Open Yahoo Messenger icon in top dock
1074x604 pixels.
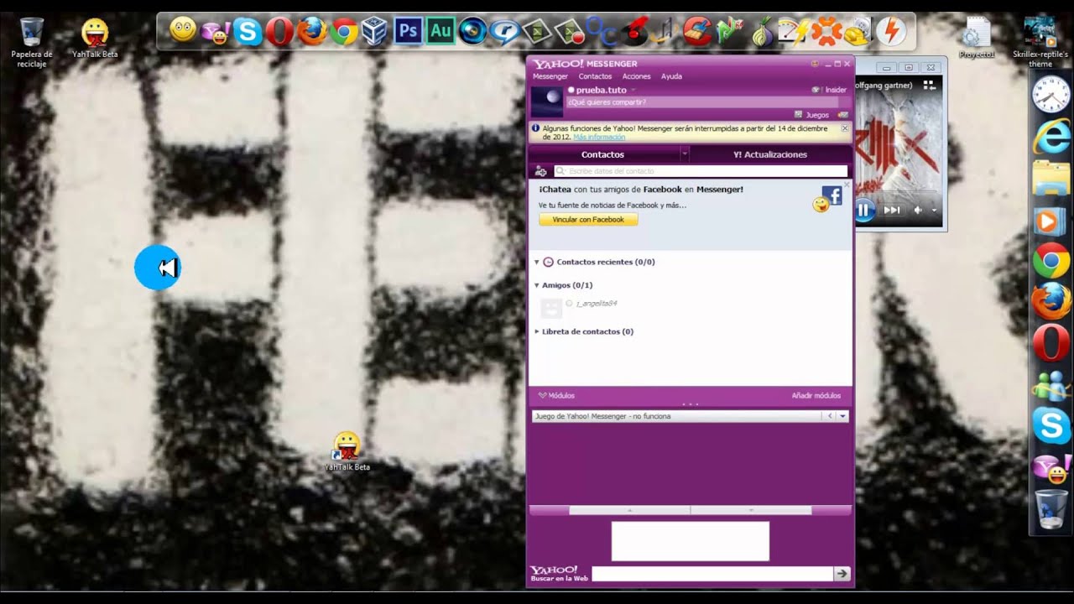(216, 33)
